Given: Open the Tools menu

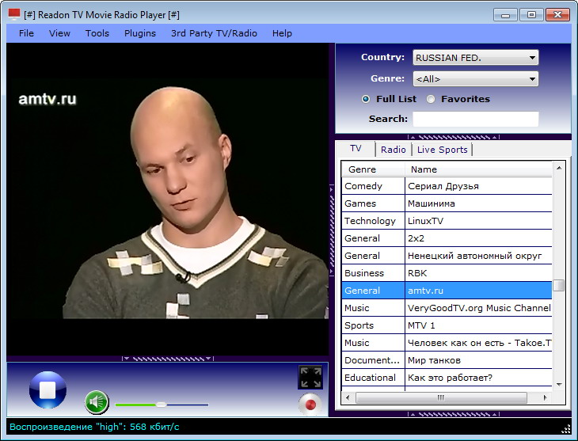Looking at the screenshot, I should [97, 33].
